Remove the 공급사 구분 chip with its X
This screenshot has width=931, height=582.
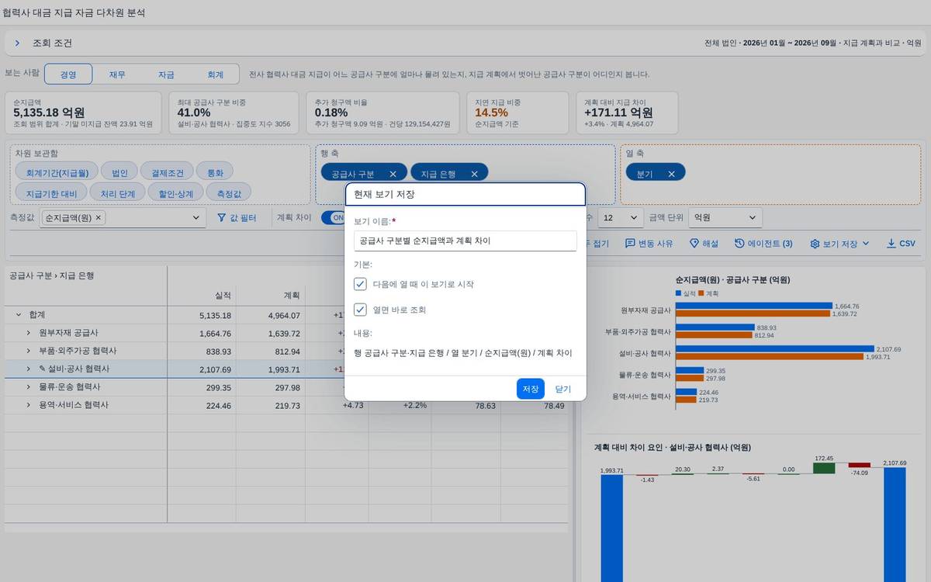click(393, 174)
